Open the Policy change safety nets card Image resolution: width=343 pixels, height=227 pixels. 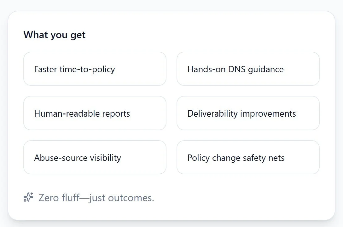[x=248, y=157]
